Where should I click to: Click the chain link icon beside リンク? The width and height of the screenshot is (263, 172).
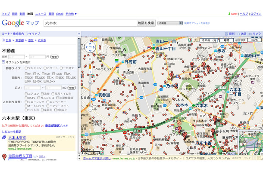pyautogui.click(x=250, y=34)
